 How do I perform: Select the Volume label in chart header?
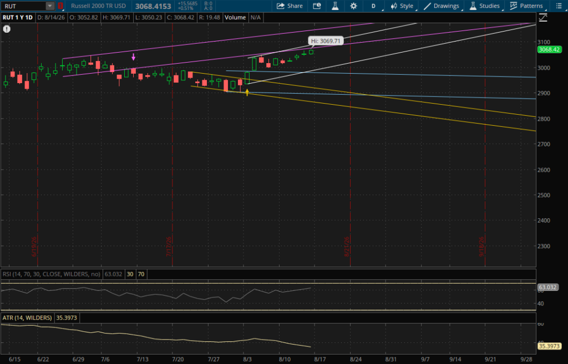tap(235, 17)
